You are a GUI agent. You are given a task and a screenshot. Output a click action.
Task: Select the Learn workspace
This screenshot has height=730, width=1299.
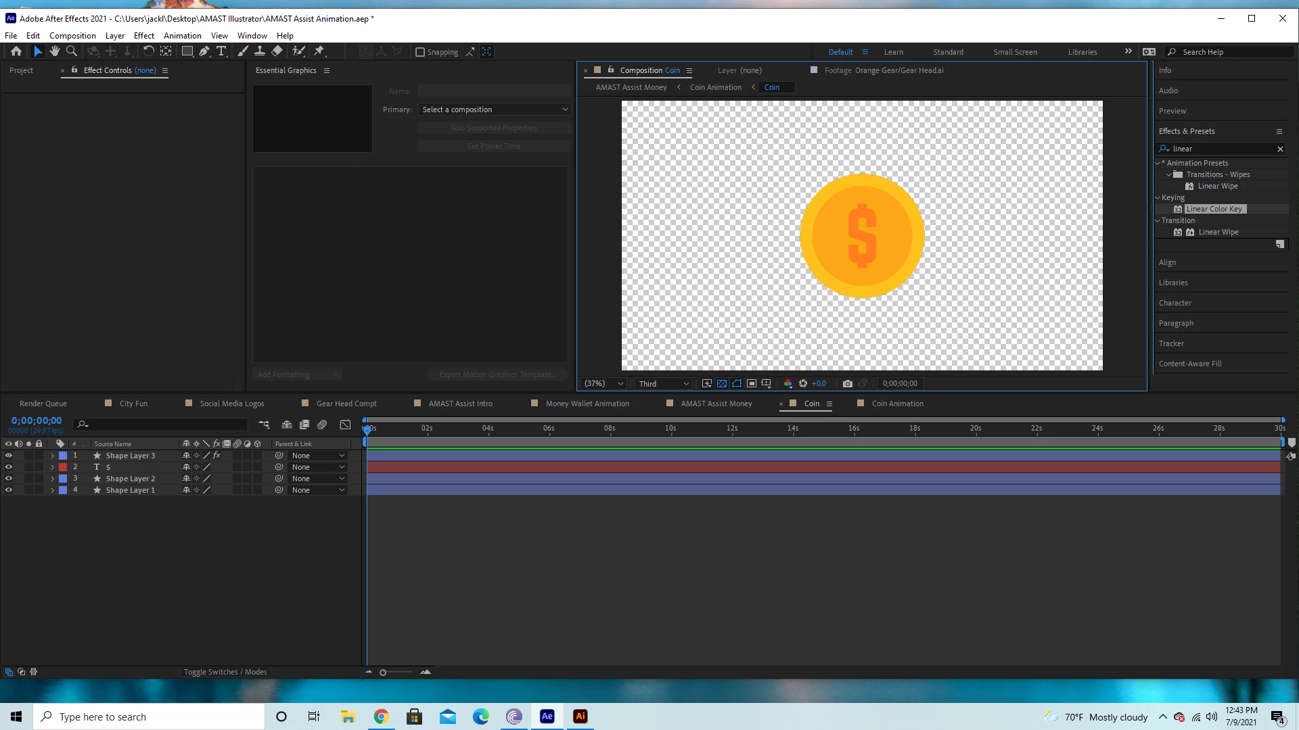[x=893, y=52]
